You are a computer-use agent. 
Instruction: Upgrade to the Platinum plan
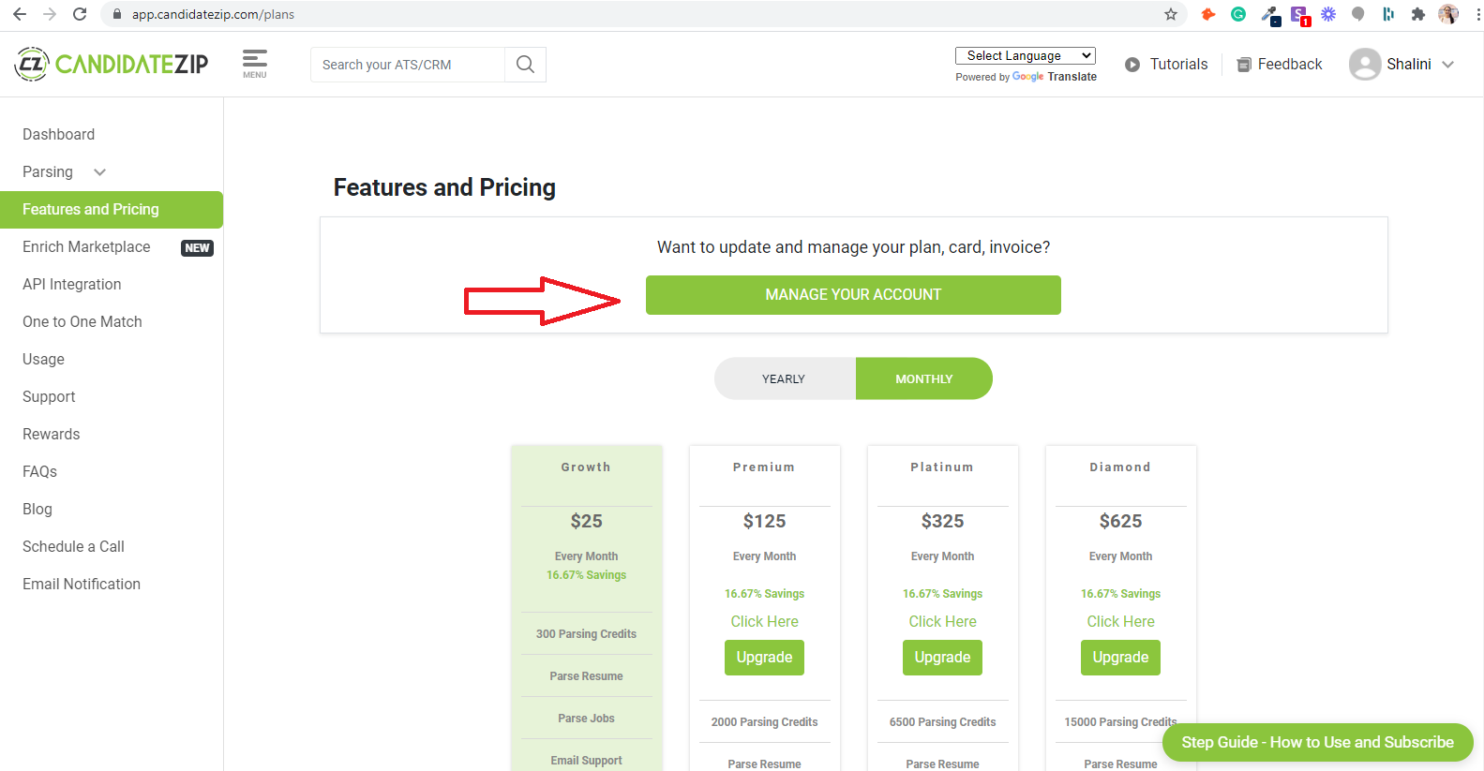(942, 658)
